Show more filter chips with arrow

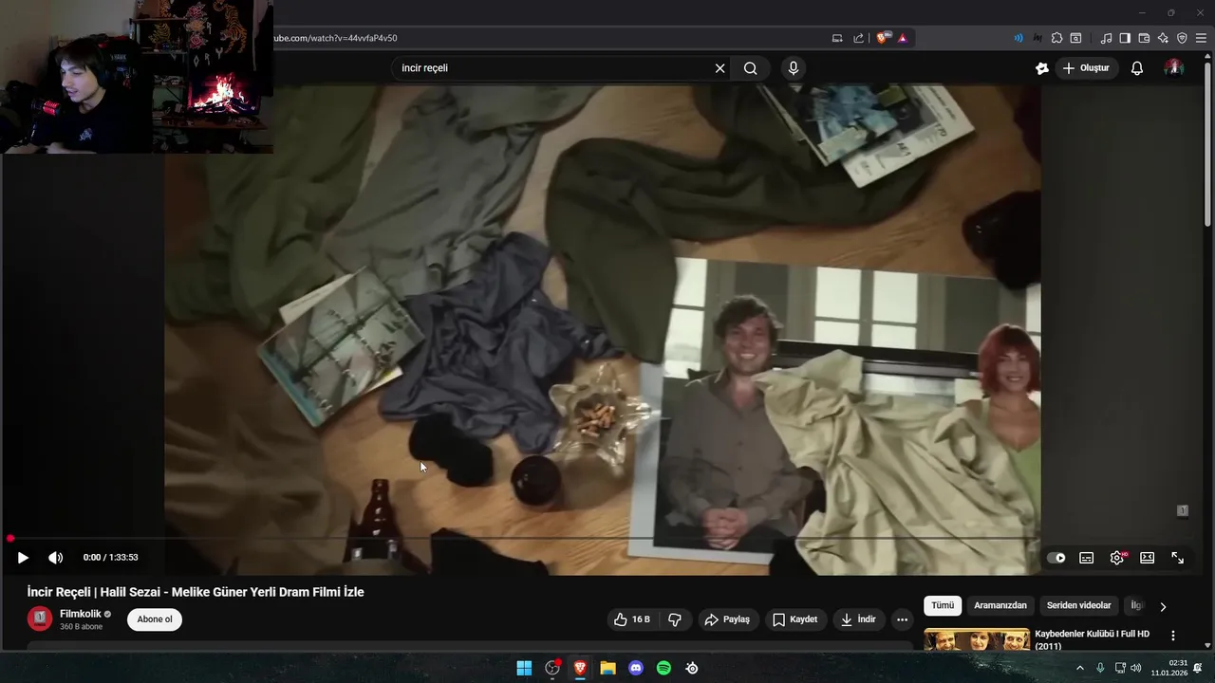1163,606
